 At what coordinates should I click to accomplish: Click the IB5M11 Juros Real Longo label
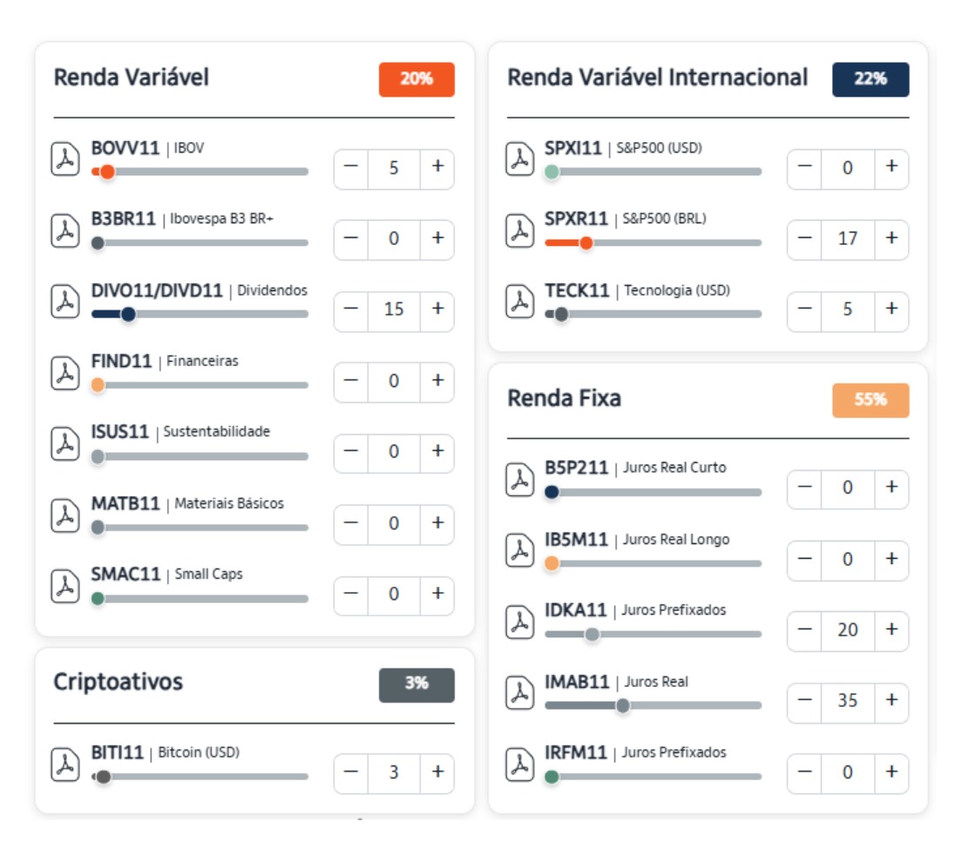638,539
